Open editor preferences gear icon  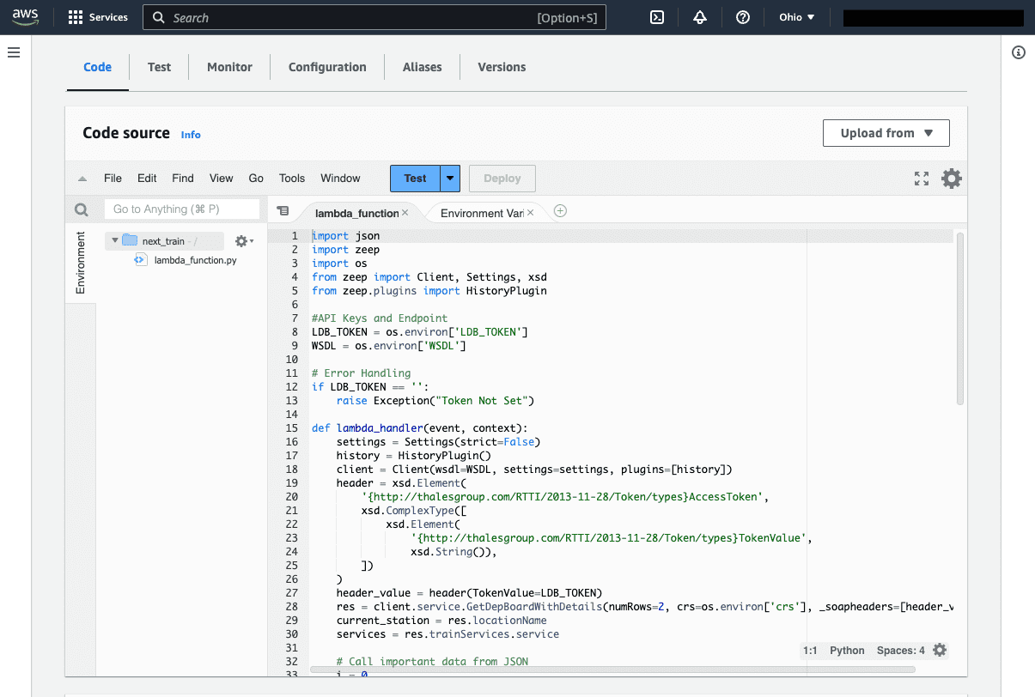click(x=952, y=179)
